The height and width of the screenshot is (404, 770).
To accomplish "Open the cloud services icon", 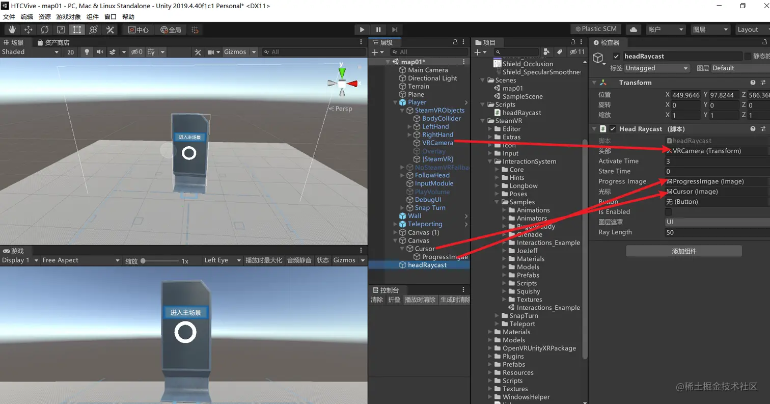I will pos(633,30).
